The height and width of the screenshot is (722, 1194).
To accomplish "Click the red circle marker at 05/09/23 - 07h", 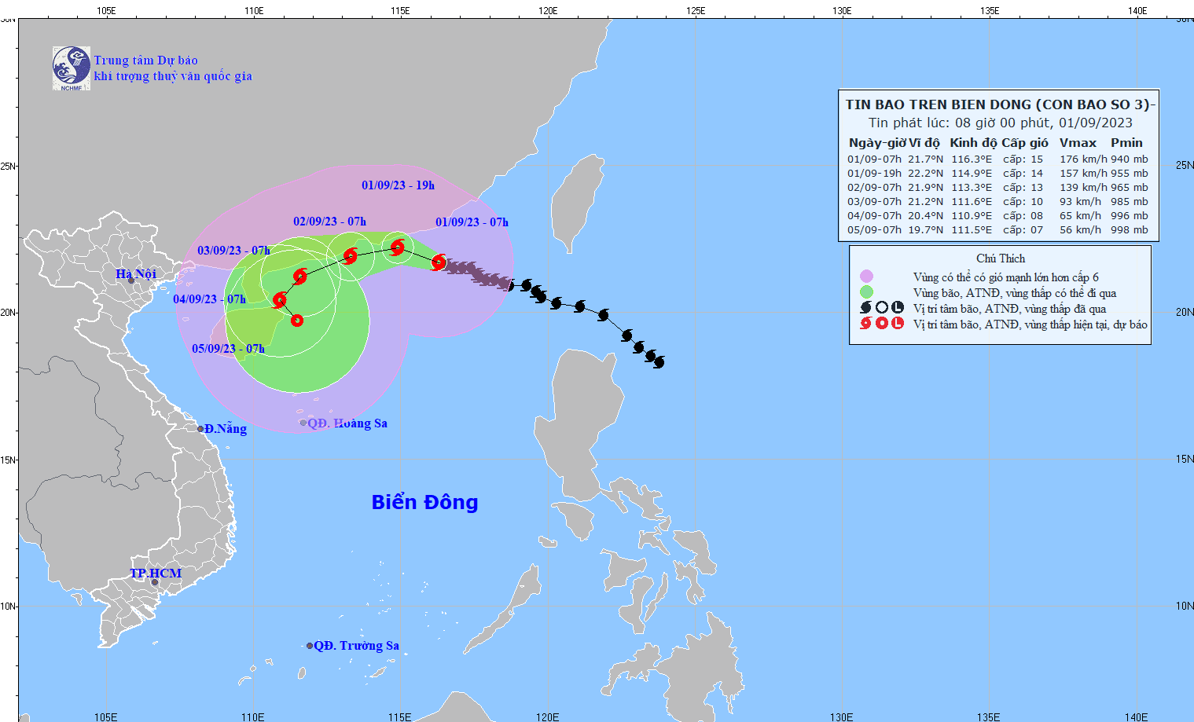I will point(297,320).
